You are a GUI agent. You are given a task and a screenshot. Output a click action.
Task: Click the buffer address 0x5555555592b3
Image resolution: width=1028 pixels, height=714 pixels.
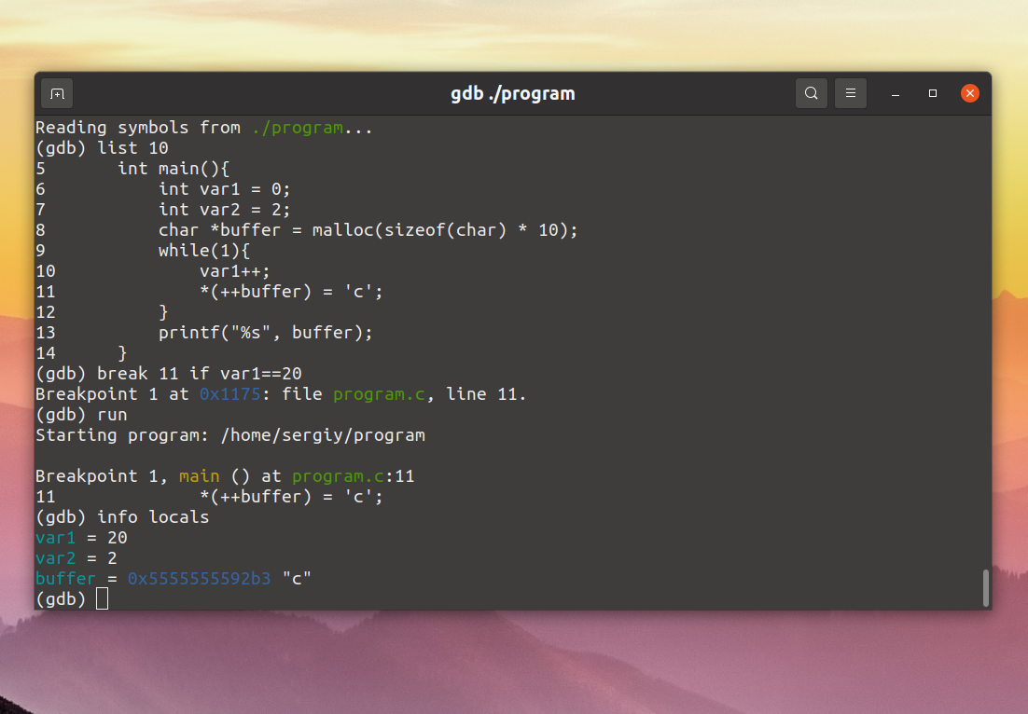pos(200,579)
